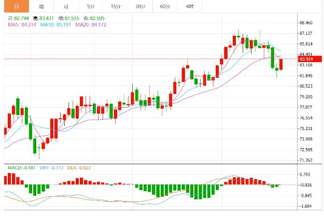The width and height of the screenshot is (324, 216).
Task: Click the rightmost red candlestick
Action: [x=281, y=64]
